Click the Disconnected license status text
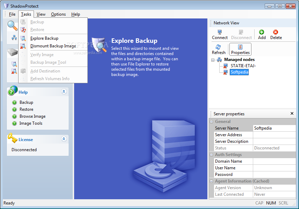The image size is (299, 209). pos(24,150)
